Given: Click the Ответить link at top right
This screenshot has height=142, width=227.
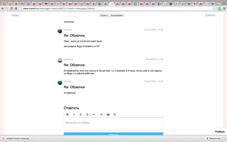Looking at the screenshot, I should (x=210, y=15).
